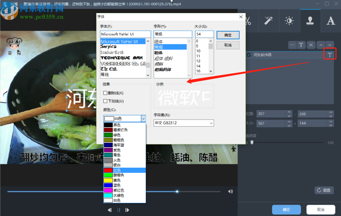Click the 重置 reset button
341x216 pixels.
(324, 190)
